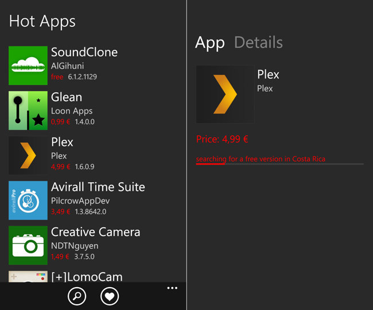Screen dimensions: 373x310
Task: Select the [+]LomoCam title
Action: click(87, 277)
